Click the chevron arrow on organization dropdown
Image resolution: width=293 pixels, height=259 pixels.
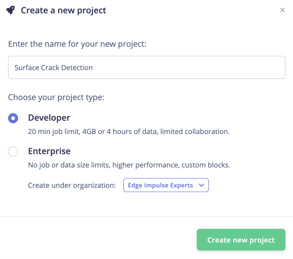tap(201, 185)
